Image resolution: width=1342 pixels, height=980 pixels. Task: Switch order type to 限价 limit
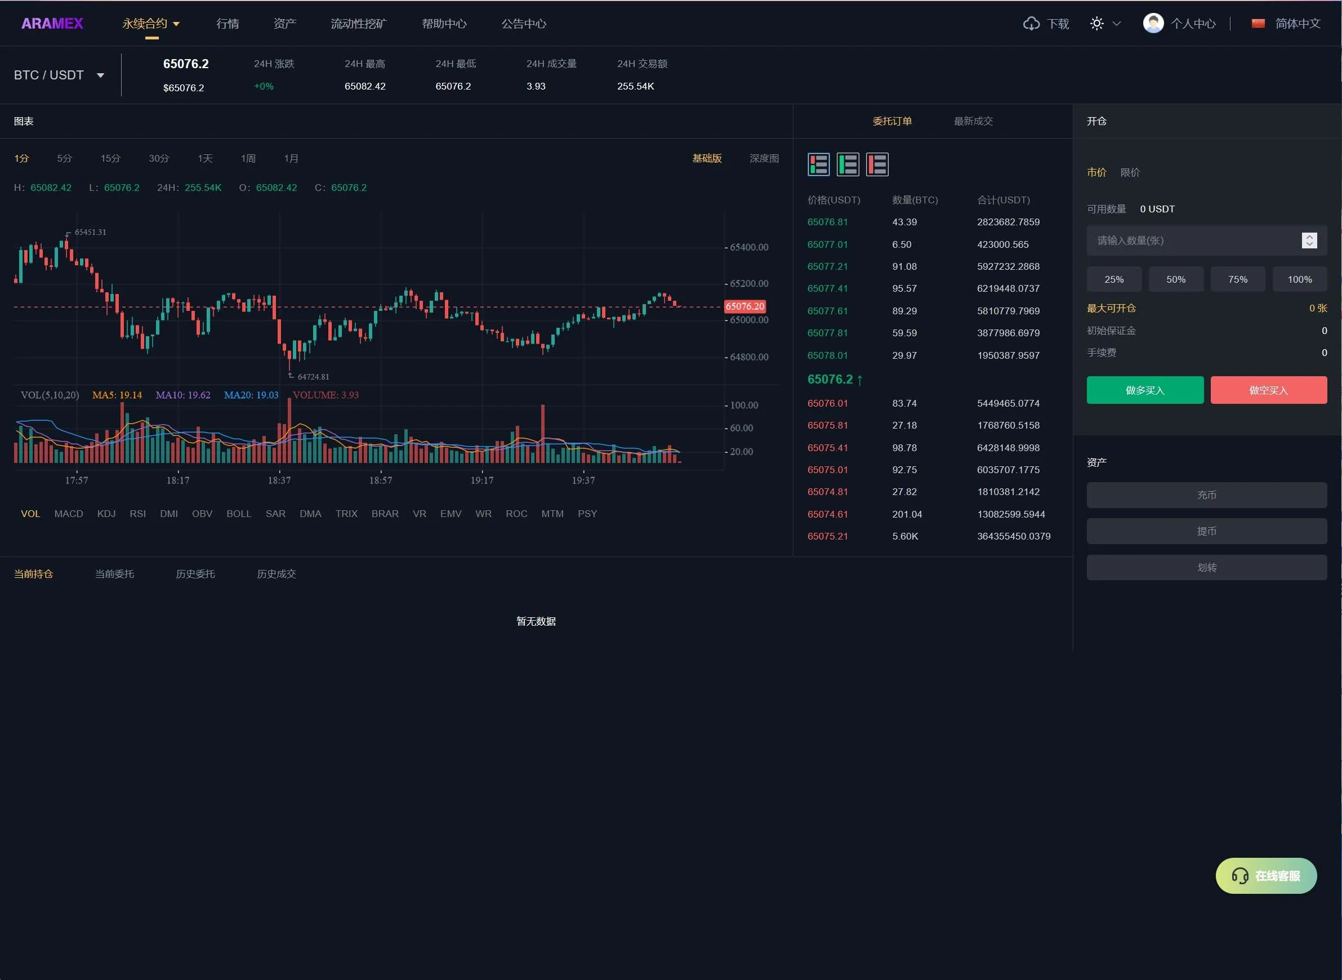coord(1130,173)
